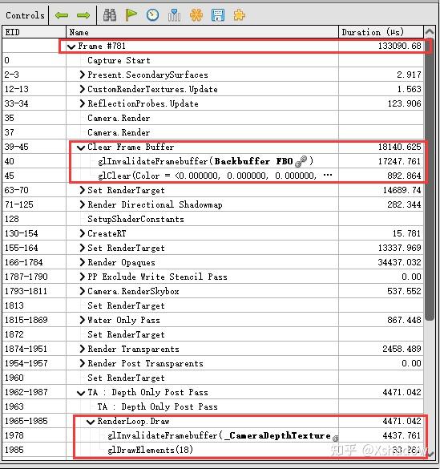Expand ReflectionProbes.Update row
The width and height of the screenshot is (440, 469).
point(83,103)
